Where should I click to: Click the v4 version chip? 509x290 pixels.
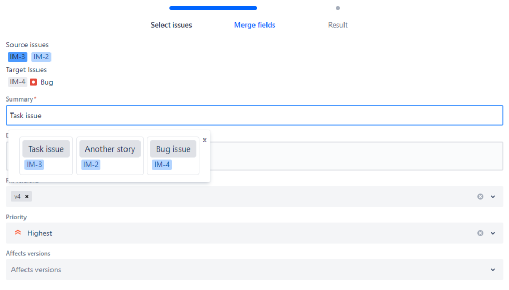coord(21,196)
